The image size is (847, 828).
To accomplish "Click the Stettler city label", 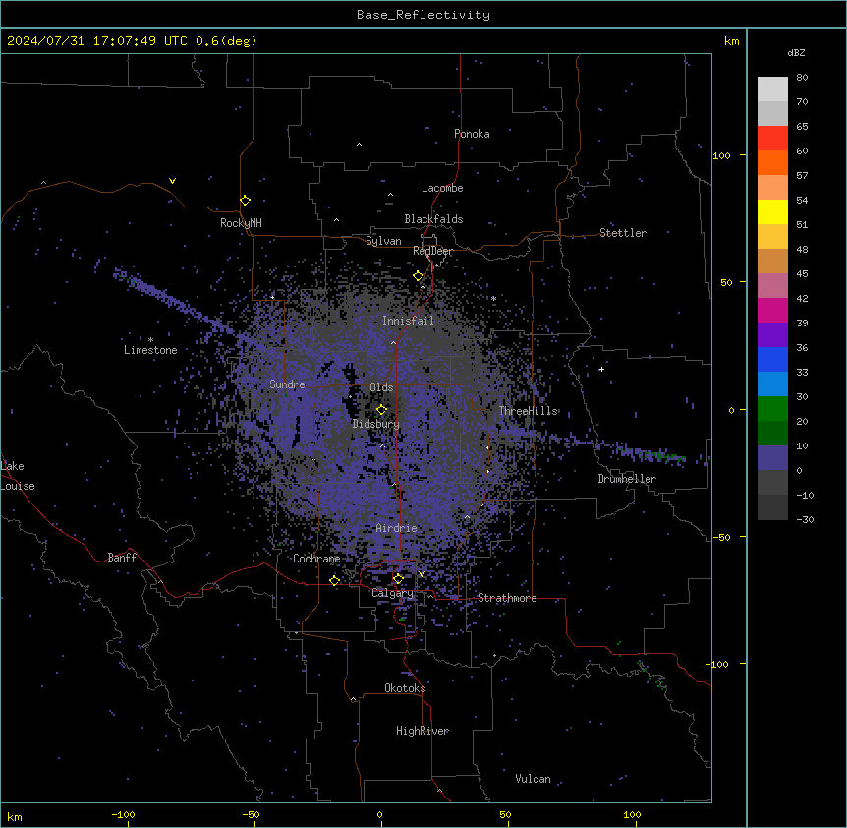I will tap(623, 233).
